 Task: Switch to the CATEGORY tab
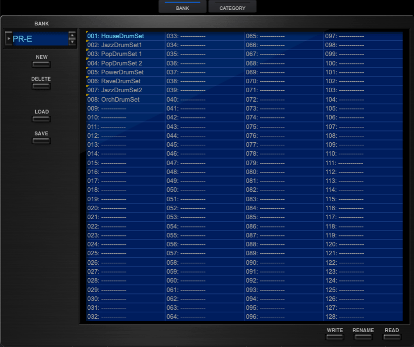[x=233, y=6]
